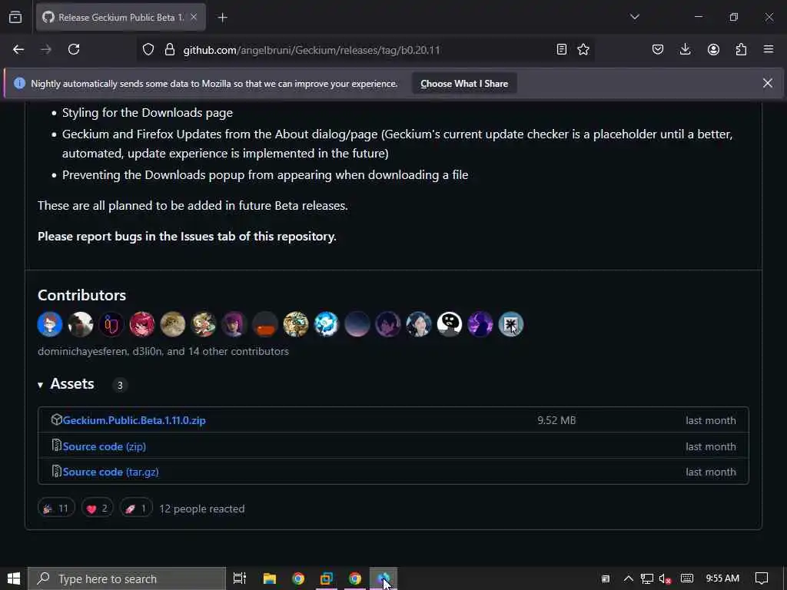Open the Windows Start menu
The height and width of the screenshot is (590, 787).
click(14, 578)
